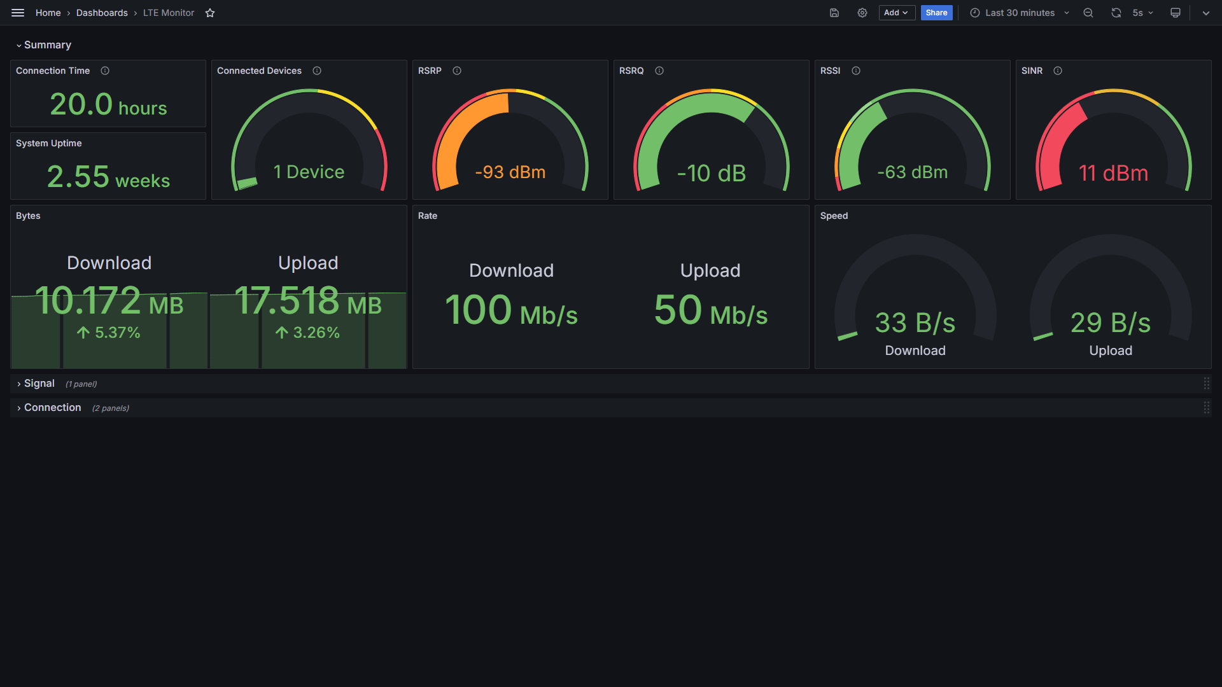The width and height of the screenshot is (1222, 687).
Task: Toggle the TV kiosk view mode icon
Action: pyautogui.click(x=1176, y=13)
